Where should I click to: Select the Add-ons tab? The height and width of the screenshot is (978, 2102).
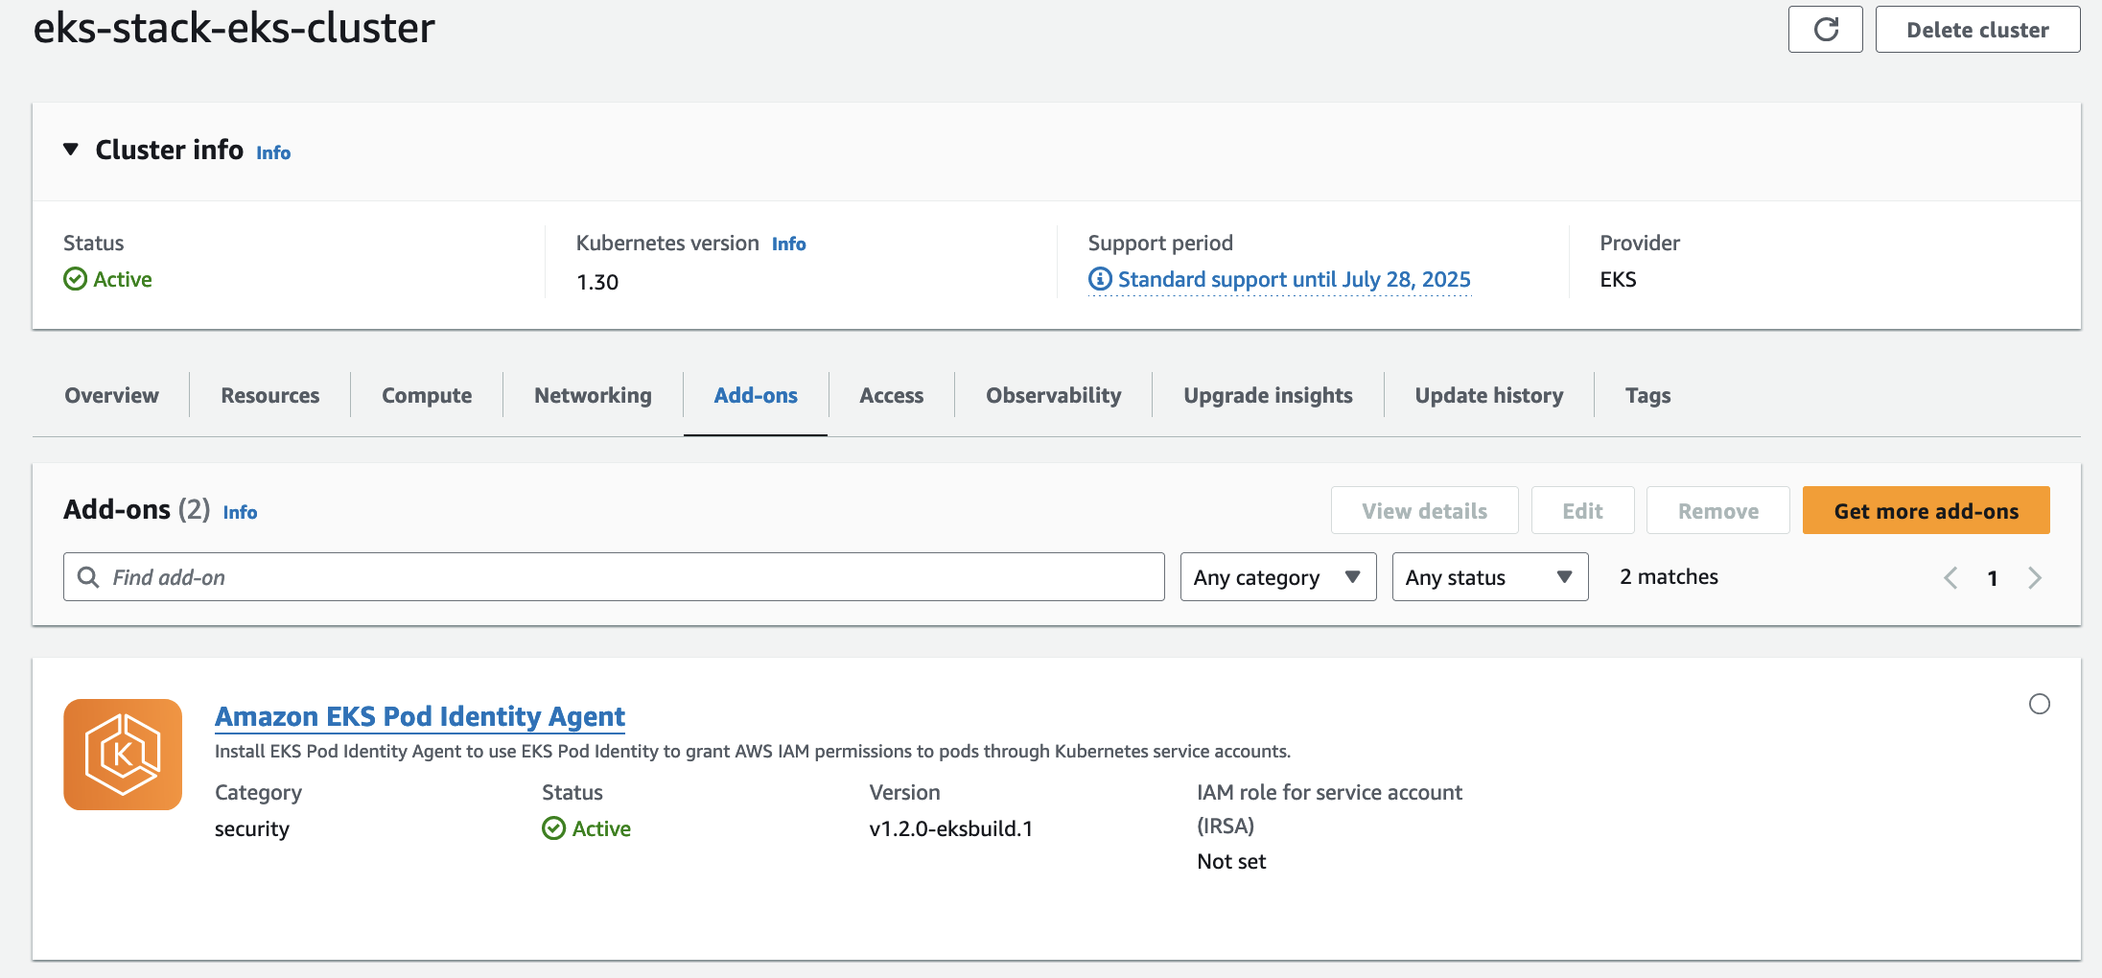click(x=756, y=395)
